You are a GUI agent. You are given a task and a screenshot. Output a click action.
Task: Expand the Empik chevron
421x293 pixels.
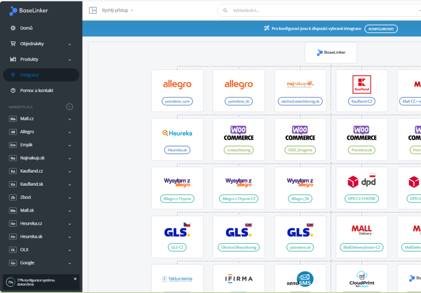69,145
